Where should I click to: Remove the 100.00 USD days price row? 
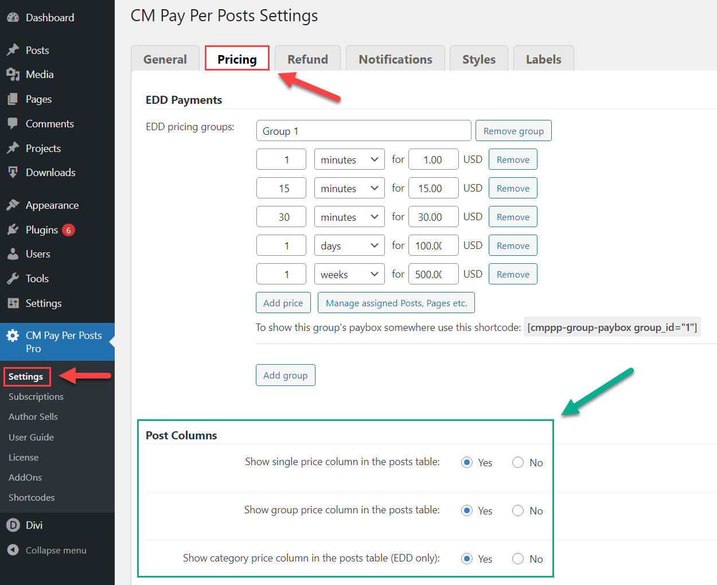tap(513, 245)
